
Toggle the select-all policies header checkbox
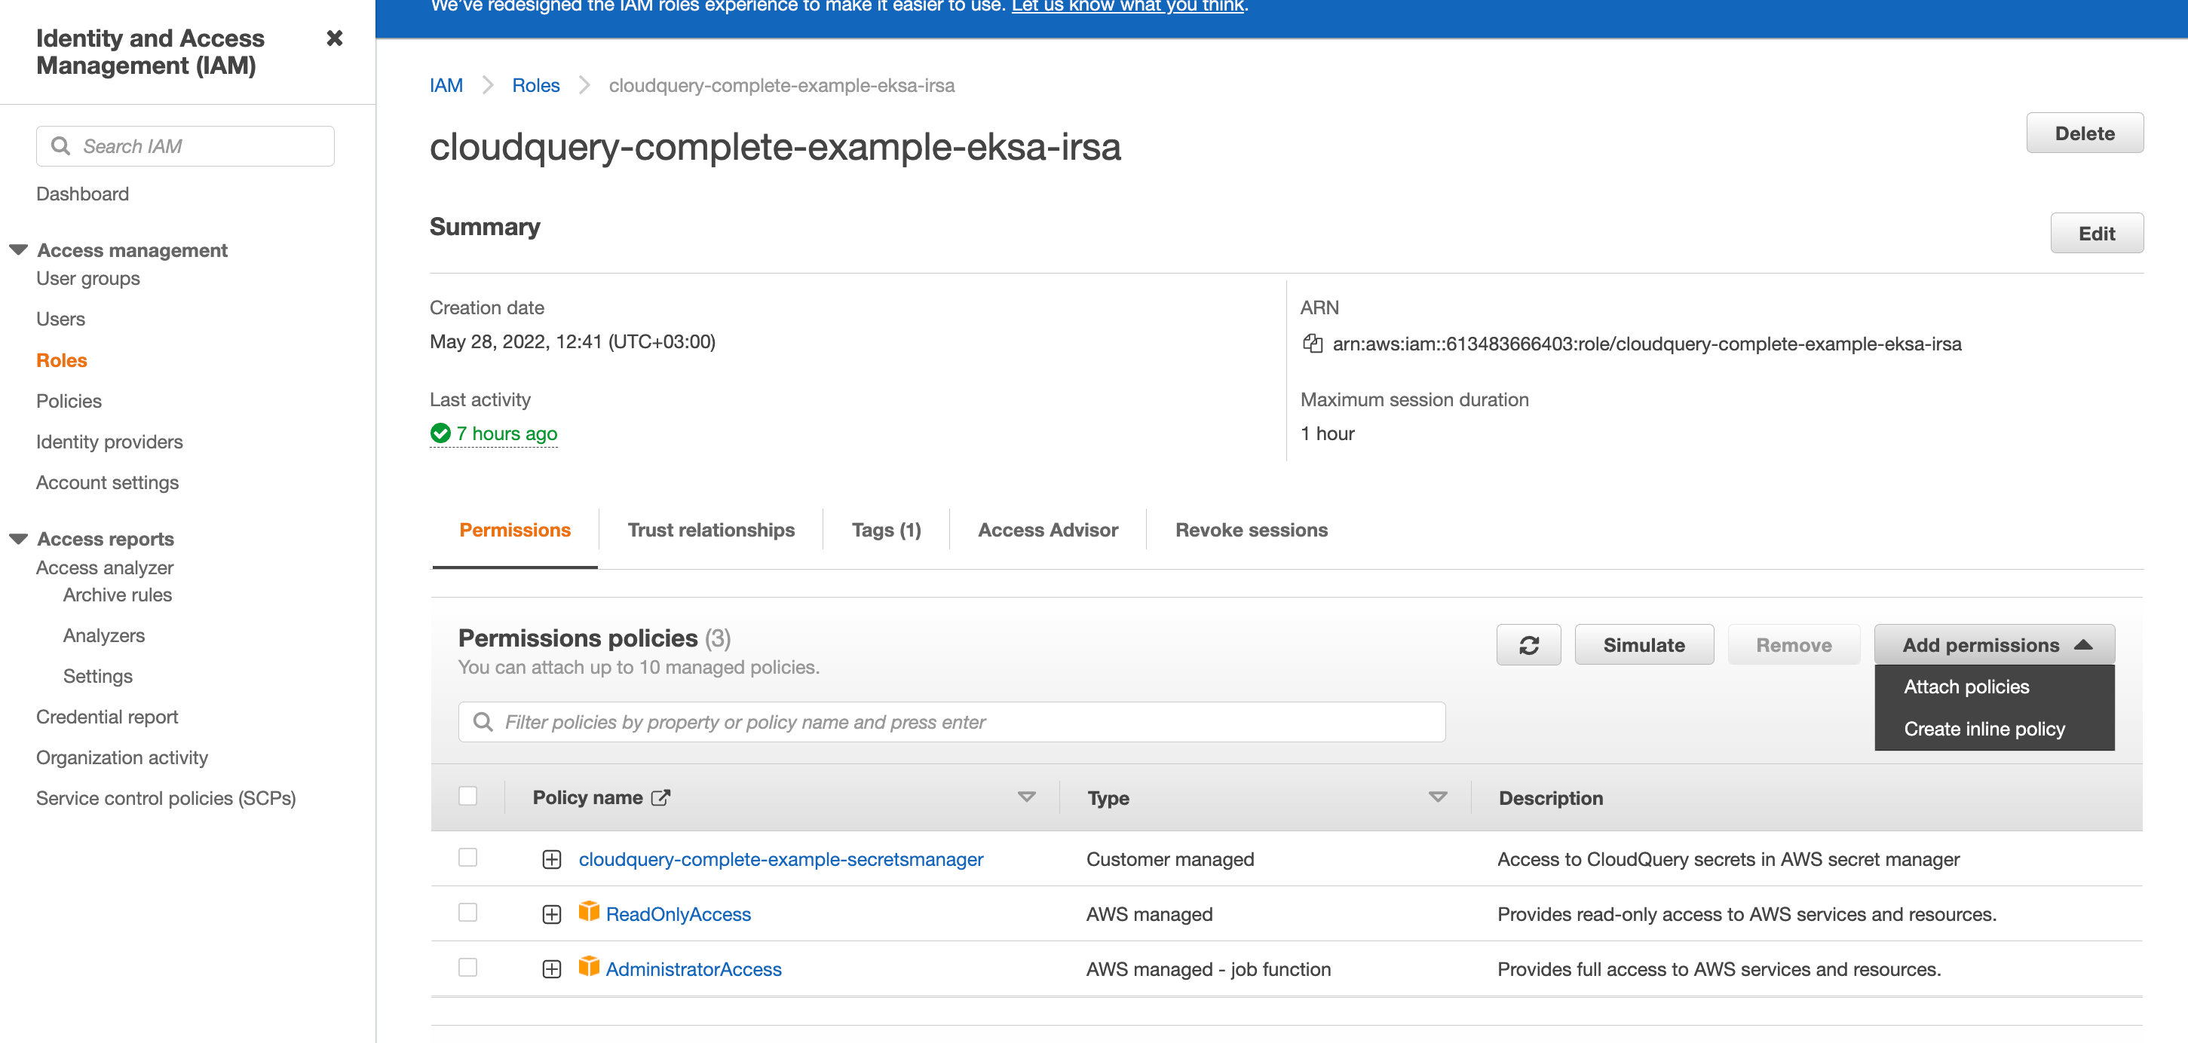(x=467, y=796)
